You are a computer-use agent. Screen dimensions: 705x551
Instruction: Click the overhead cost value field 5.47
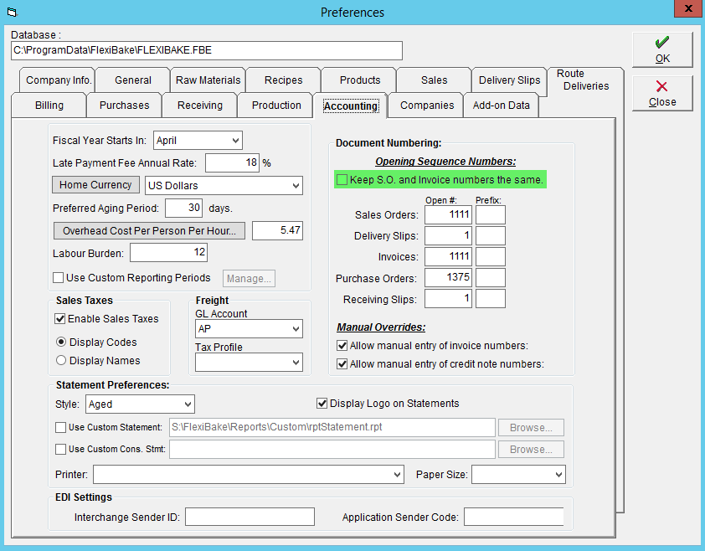point(277,230)
